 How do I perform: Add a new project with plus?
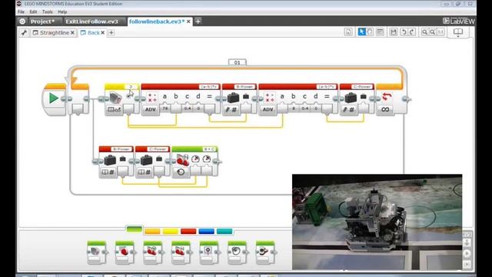coord(198,22)
